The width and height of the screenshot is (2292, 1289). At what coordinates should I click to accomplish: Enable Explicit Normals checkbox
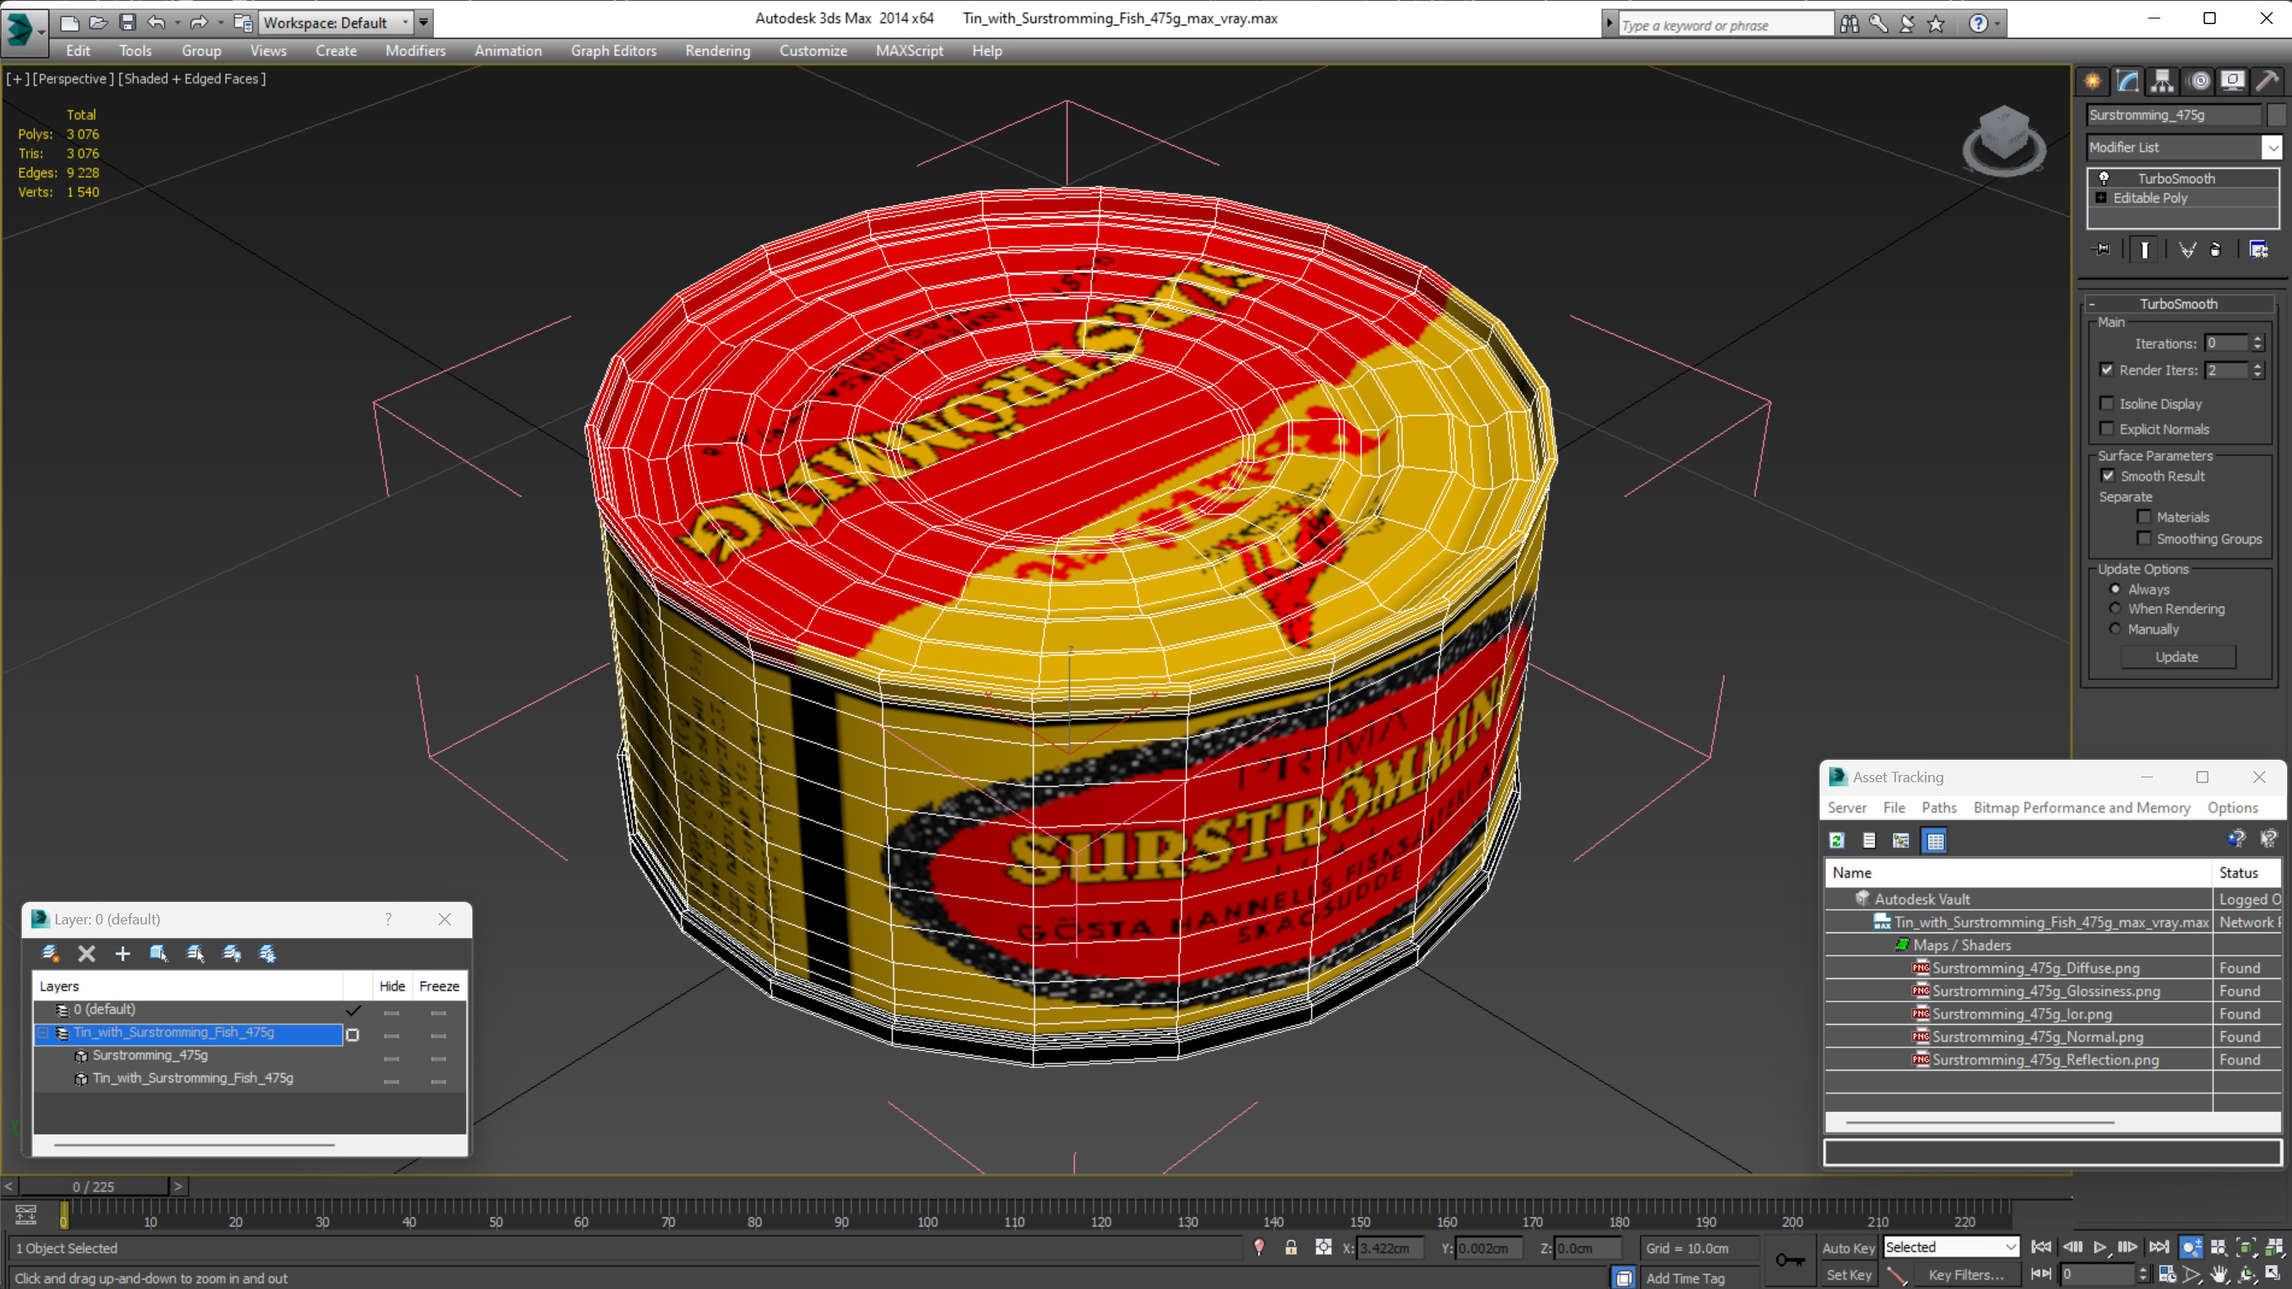point(2107,429)
